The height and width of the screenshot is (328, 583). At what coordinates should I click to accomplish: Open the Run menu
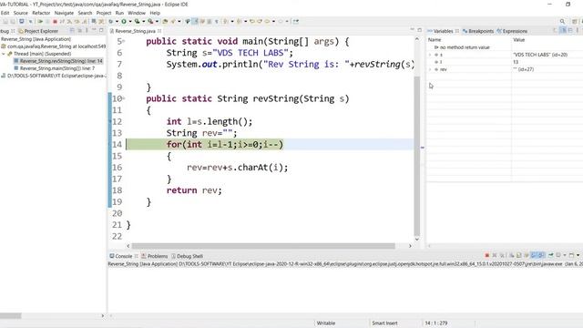point(119,13)
